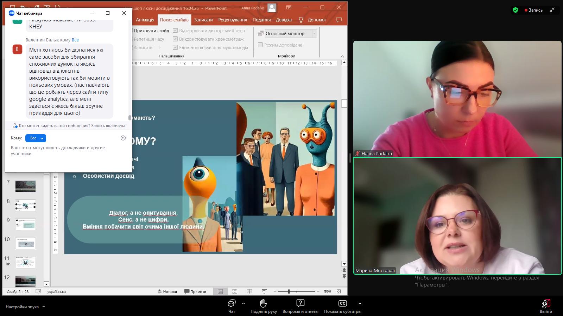
Task: Click the 59% zoom level
Action: (328, 291)
